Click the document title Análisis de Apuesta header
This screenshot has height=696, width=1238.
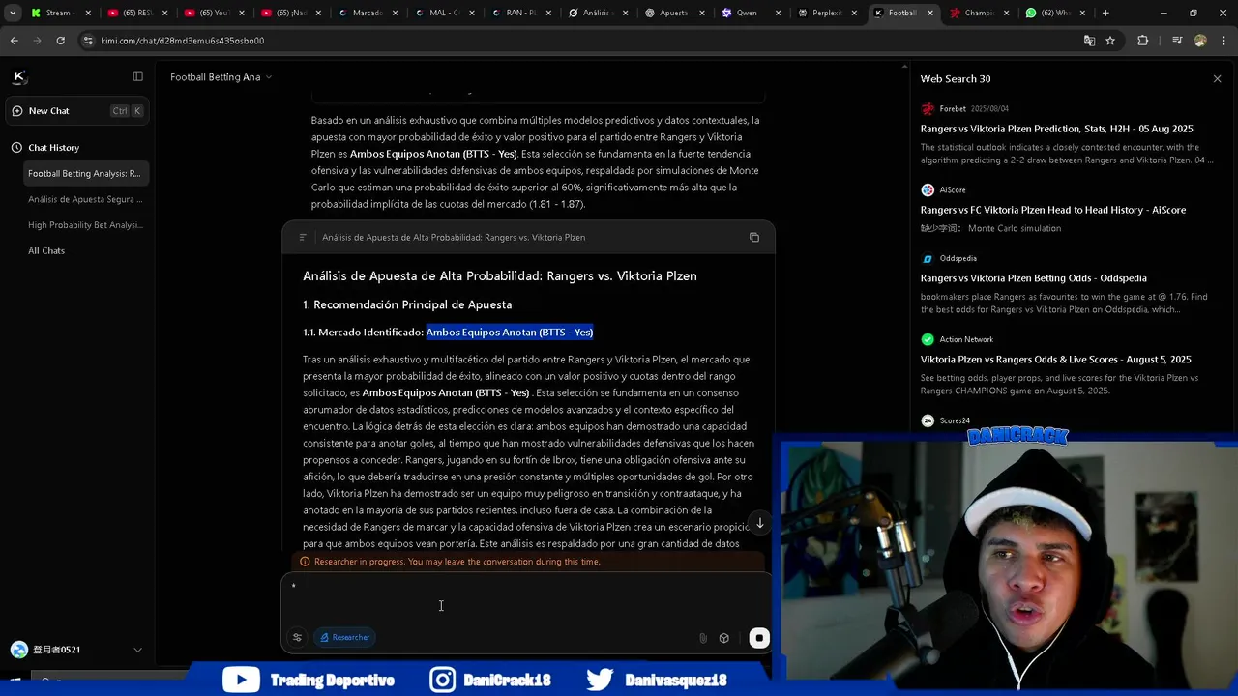[x=454, y=238]
